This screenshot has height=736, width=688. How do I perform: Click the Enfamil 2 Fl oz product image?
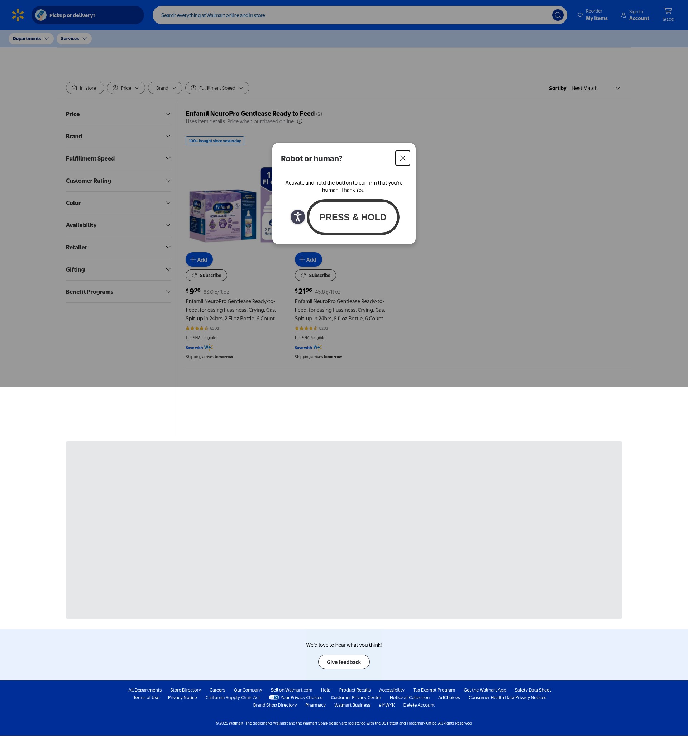[x=229, y=205]
